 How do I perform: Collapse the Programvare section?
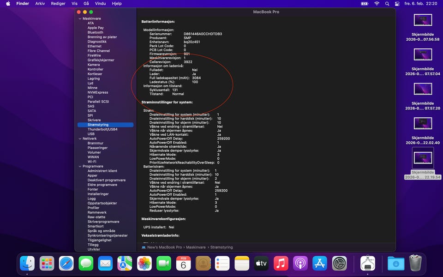[79, 166]
